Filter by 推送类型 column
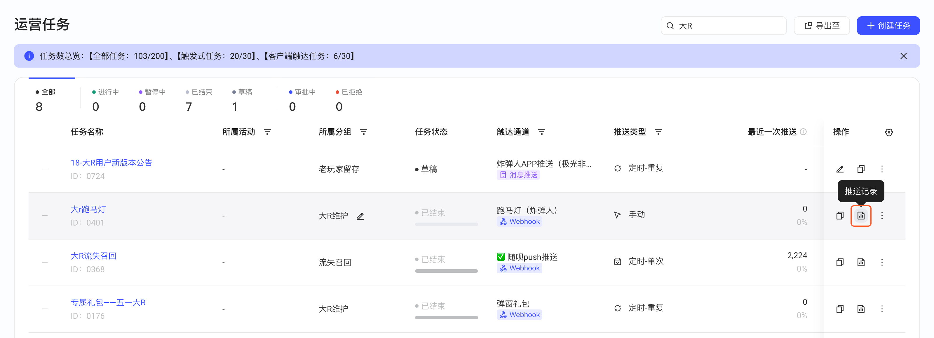This screenshot has height=338, width=934. tap(658, 132)
